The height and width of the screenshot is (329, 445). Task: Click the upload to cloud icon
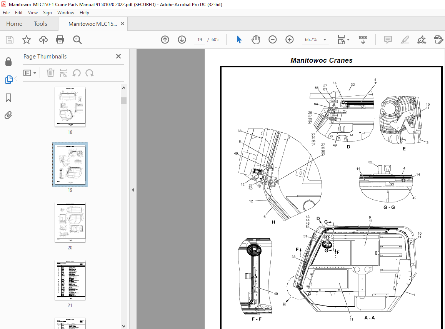pyautogui.click(x=43, y=40)
